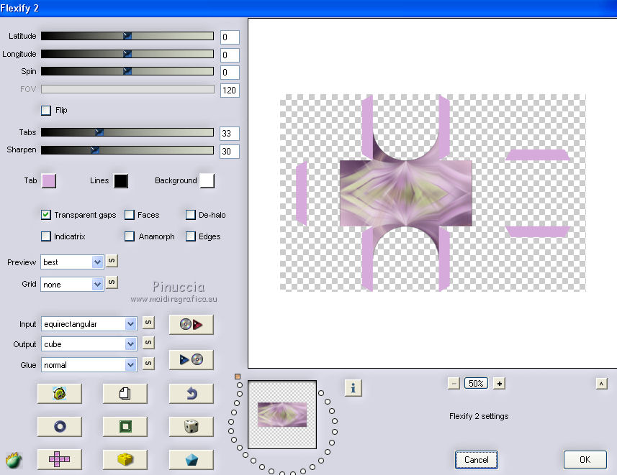The width and height of the screenshot is (617, 475).
Task: Click the Tabs value field showing 33
Action: click(x=230, y=134)
